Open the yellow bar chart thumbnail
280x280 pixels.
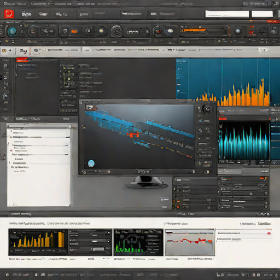[38, 242]
